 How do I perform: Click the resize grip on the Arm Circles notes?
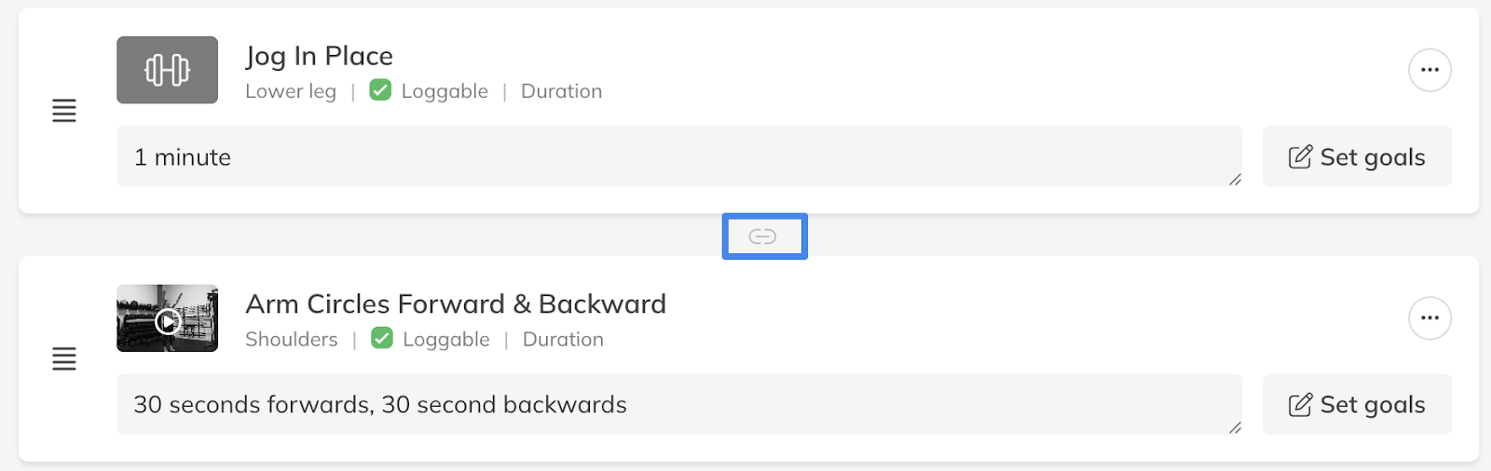(1235, 427)
